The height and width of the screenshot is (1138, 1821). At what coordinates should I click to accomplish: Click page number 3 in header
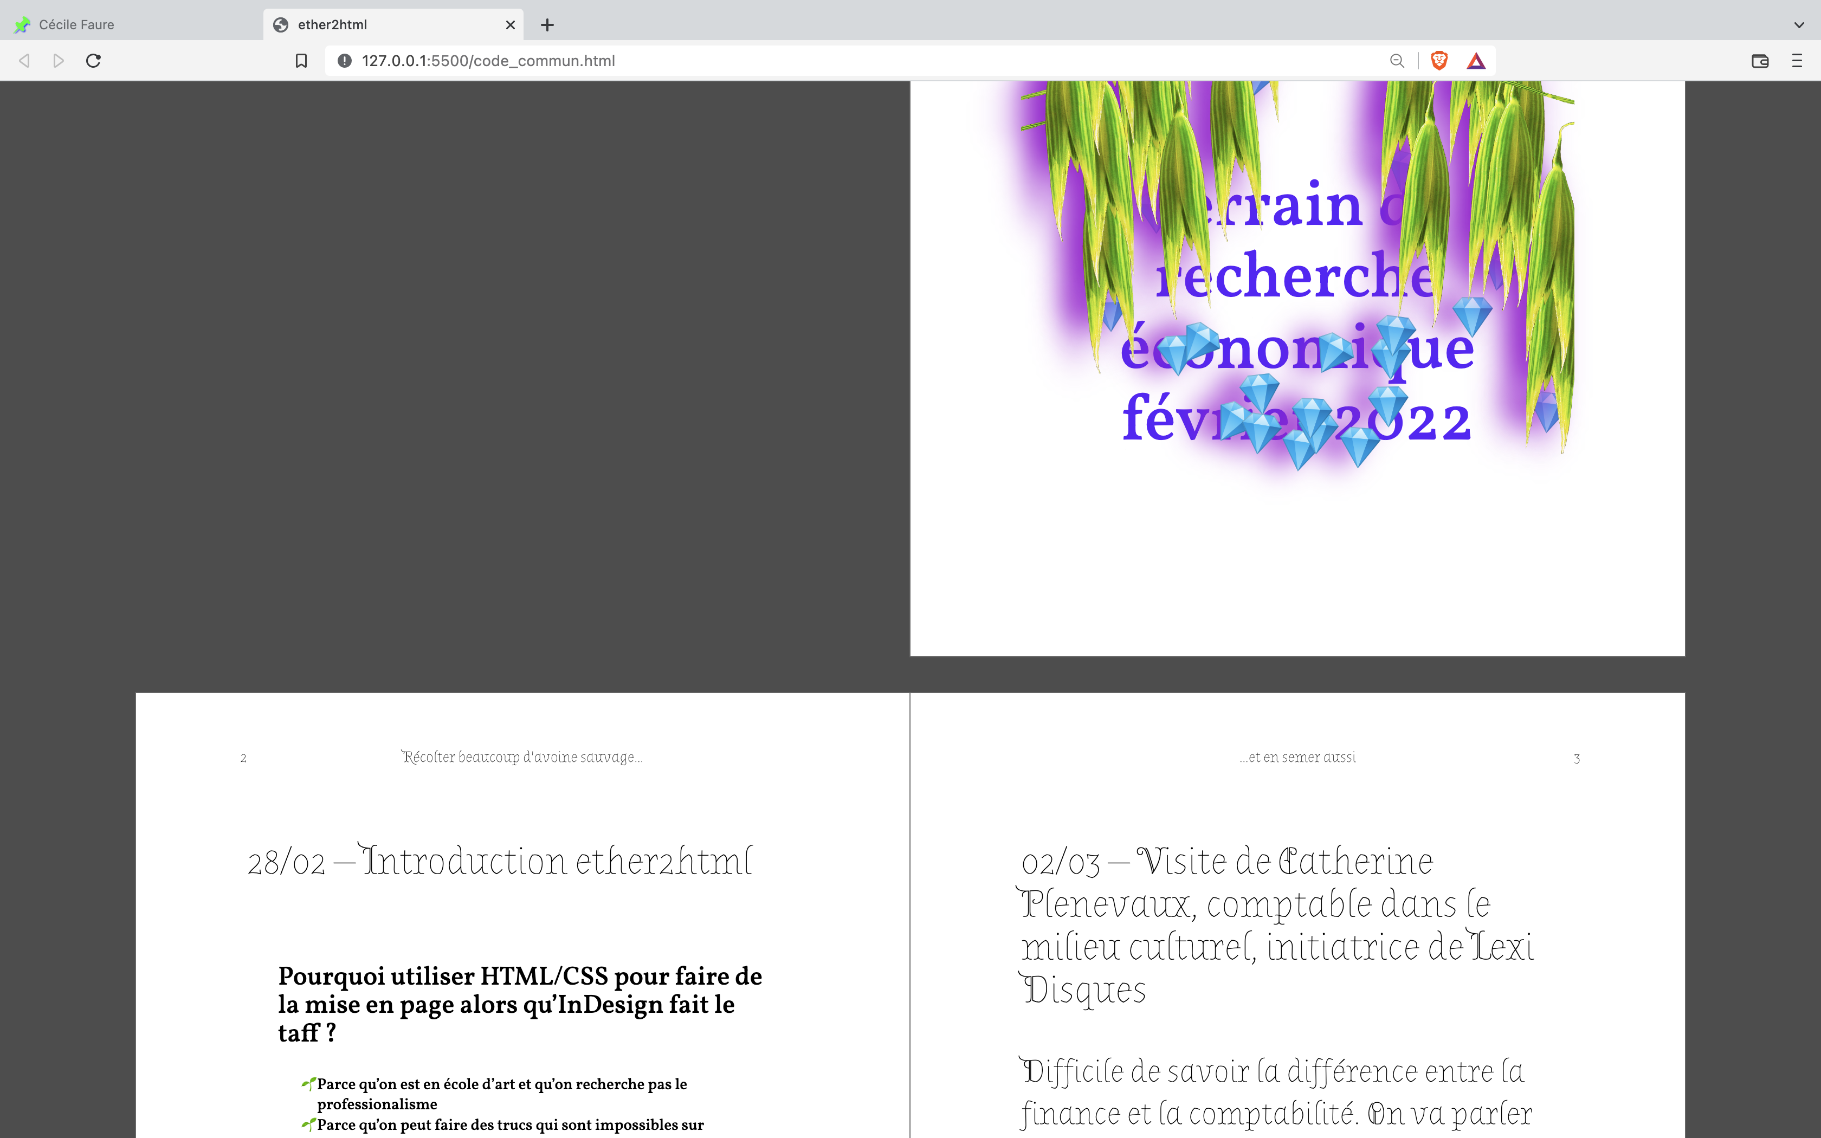[1577, 759]
